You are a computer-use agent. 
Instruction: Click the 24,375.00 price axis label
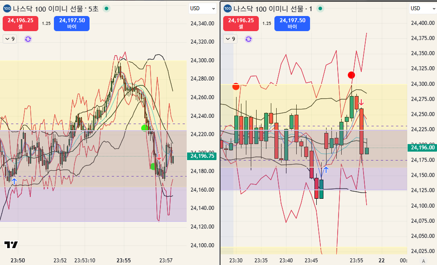tap(423, 38)
